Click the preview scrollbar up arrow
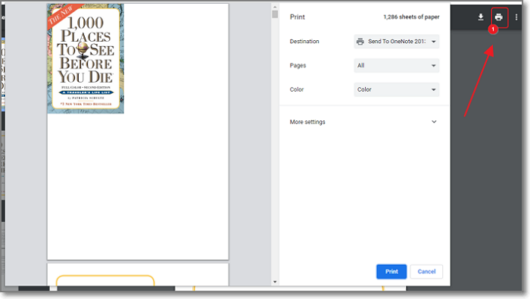The width and height of the screenshot is (530, 299). (275, 7)
